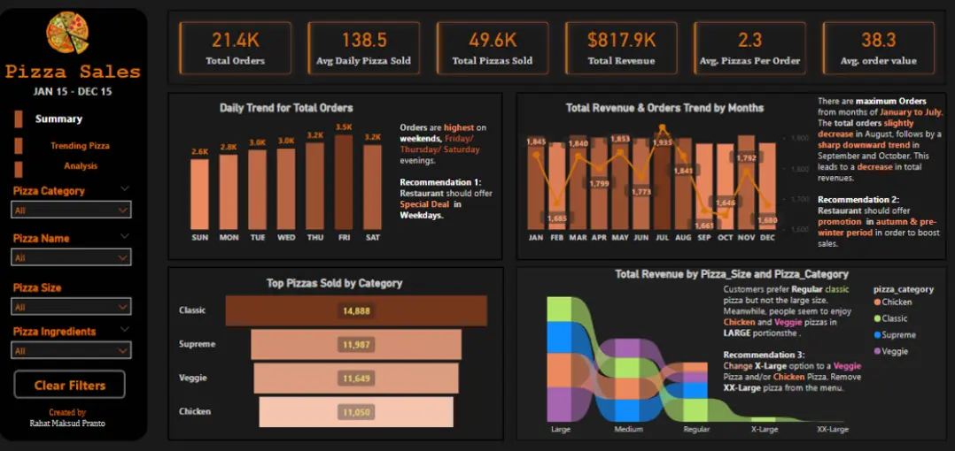Select the Chicken 11,050 funnel bar
The image size is (955, 451).
tap(356, 412)
